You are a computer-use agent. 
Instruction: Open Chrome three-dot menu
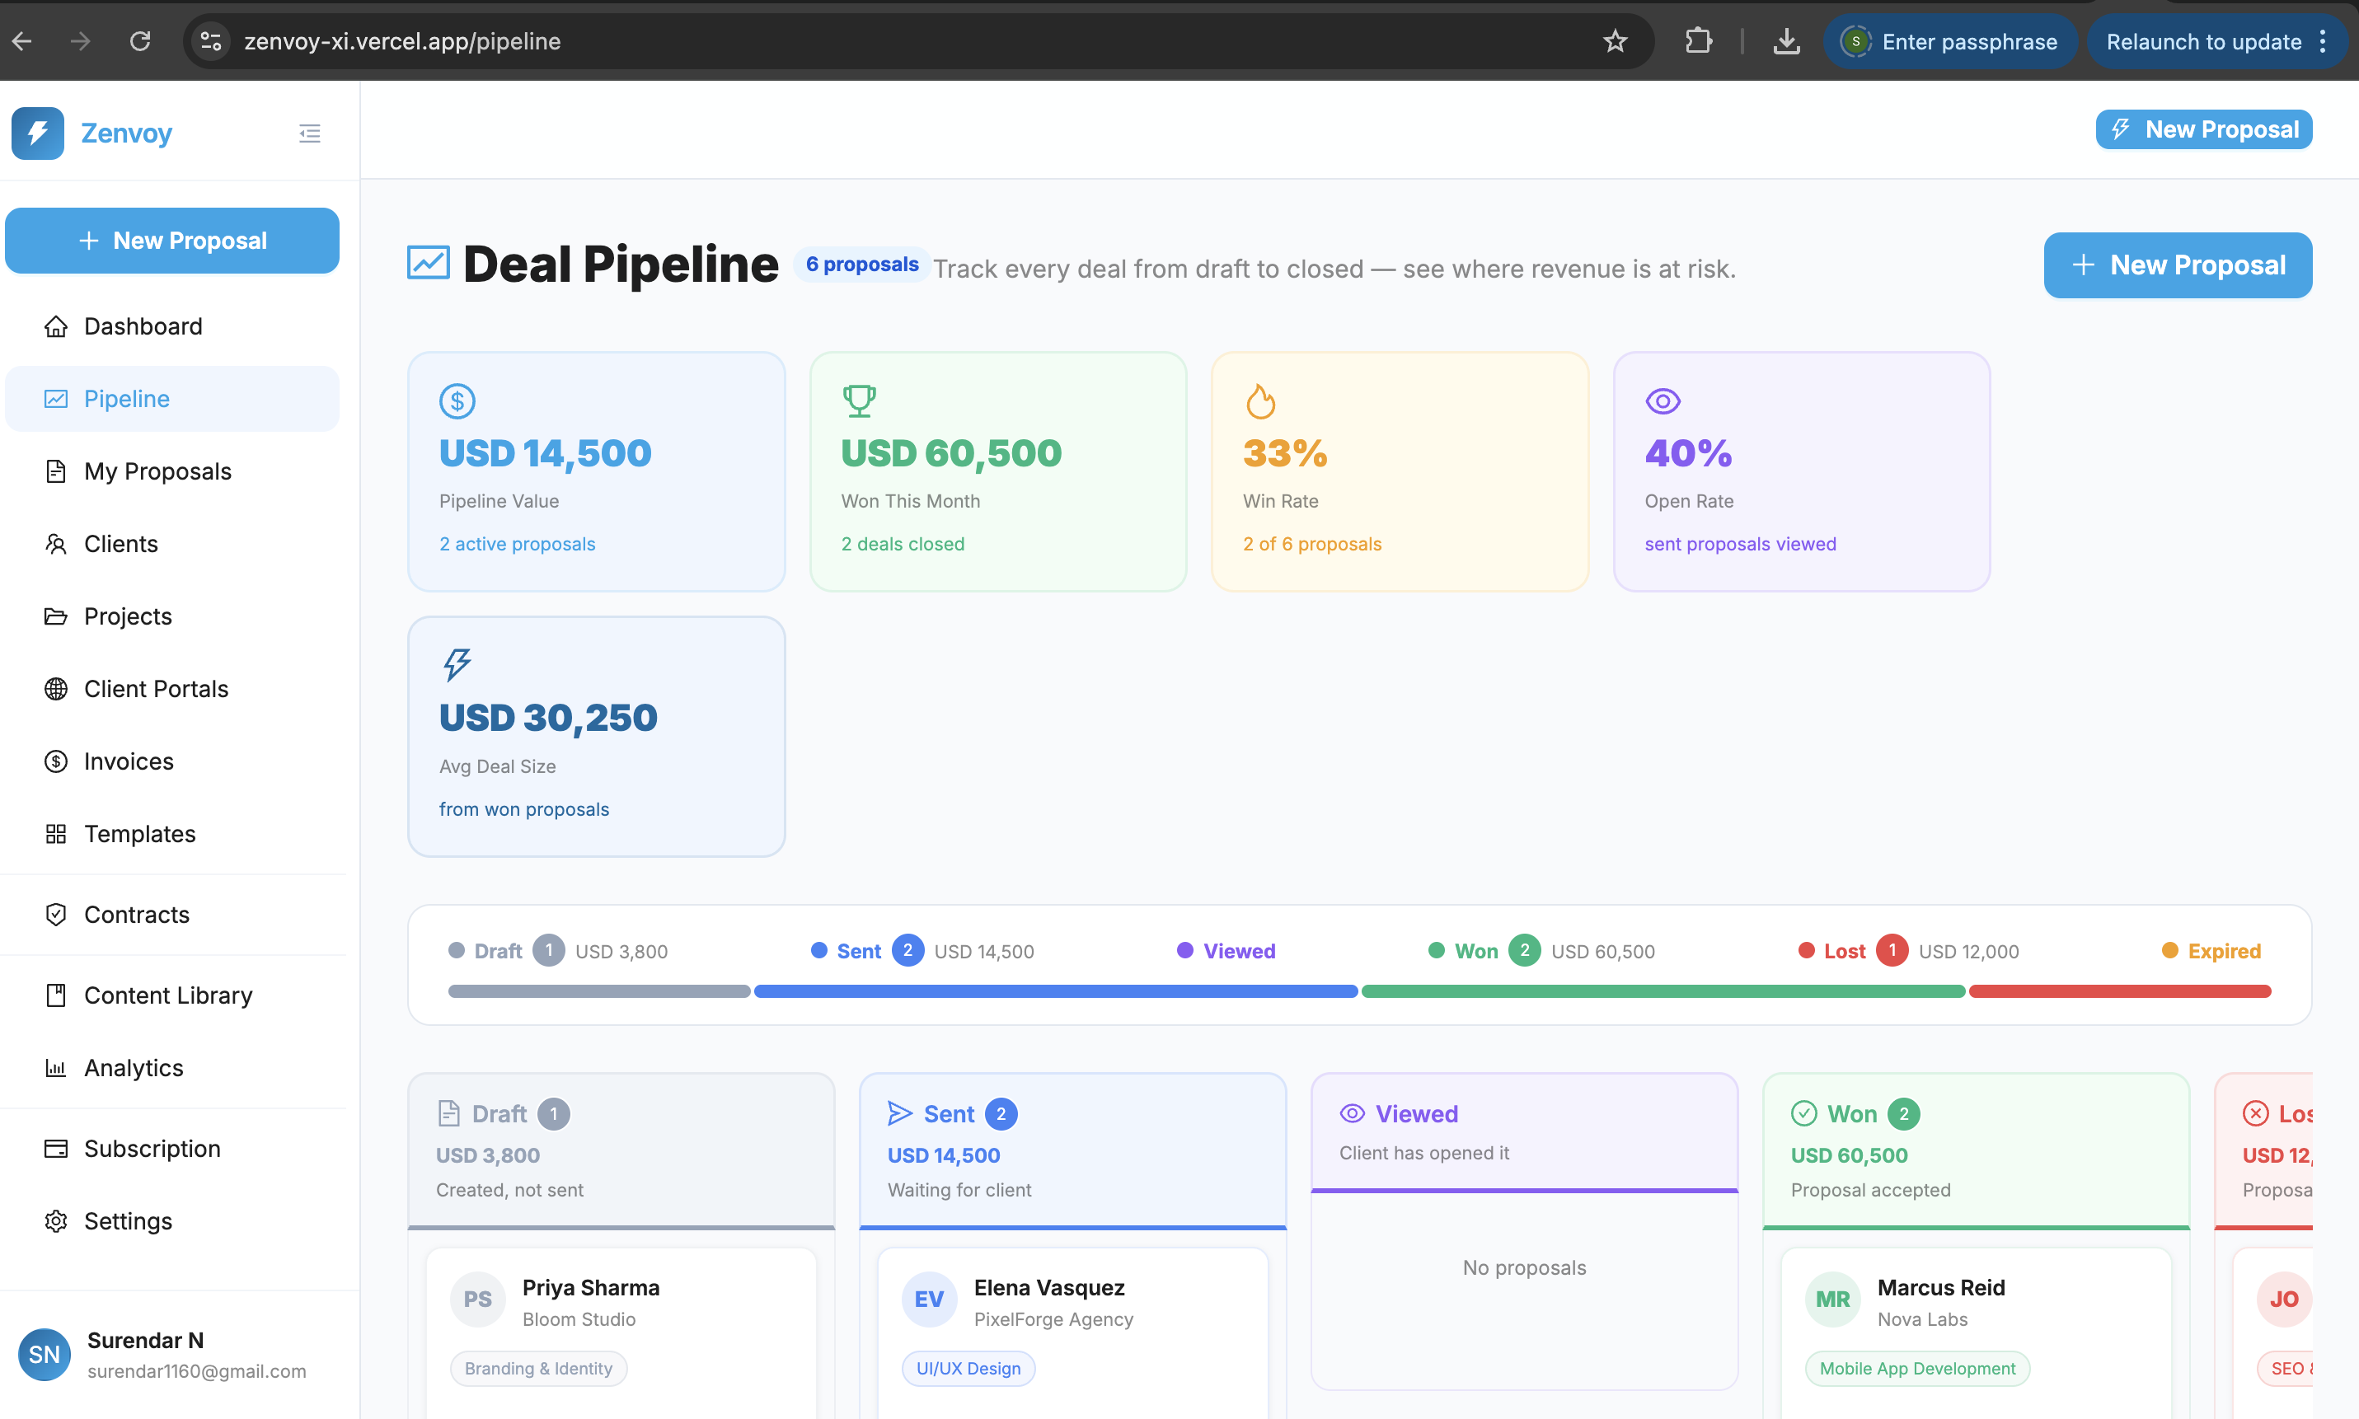coord(2323,41)
